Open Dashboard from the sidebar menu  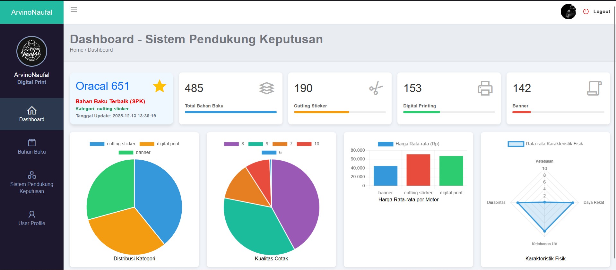click(x=32, y=114)
